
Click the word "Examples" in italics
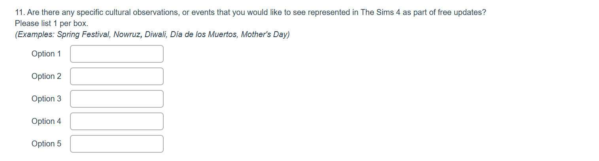tap(36, 35)
